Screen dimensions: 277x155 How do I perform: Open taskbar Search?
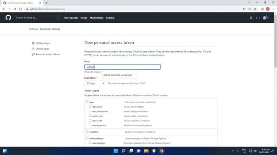[123, 151]
